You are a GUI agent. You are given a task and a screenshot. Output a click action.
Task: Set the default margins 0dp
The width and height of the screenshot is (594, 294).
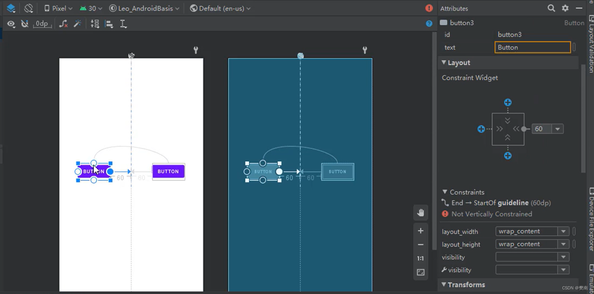pos(42,24)
